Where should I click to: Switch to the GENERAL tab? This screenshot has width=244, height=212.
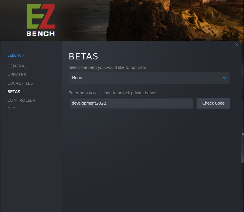pos(17,66)
